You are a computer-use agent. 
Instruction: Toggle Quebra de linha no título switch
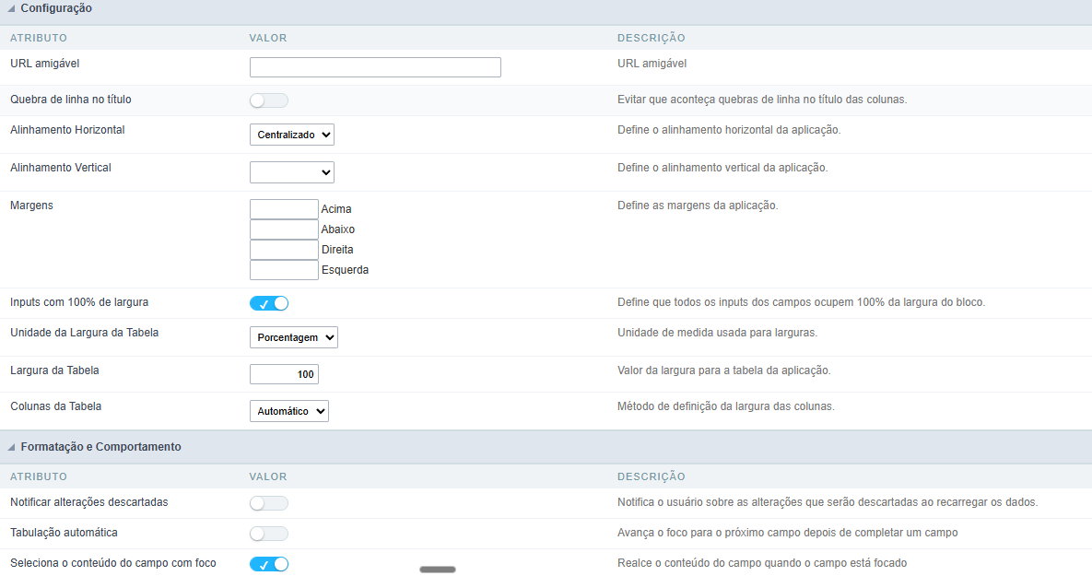[x=269, y=100]
